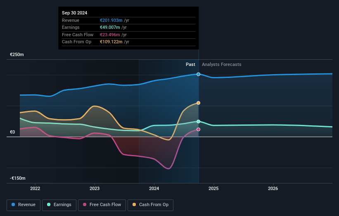Screen dimensions: 339x216
Task: Click the Sep 30 2024 tooltip date
Action: pos(75,13)
